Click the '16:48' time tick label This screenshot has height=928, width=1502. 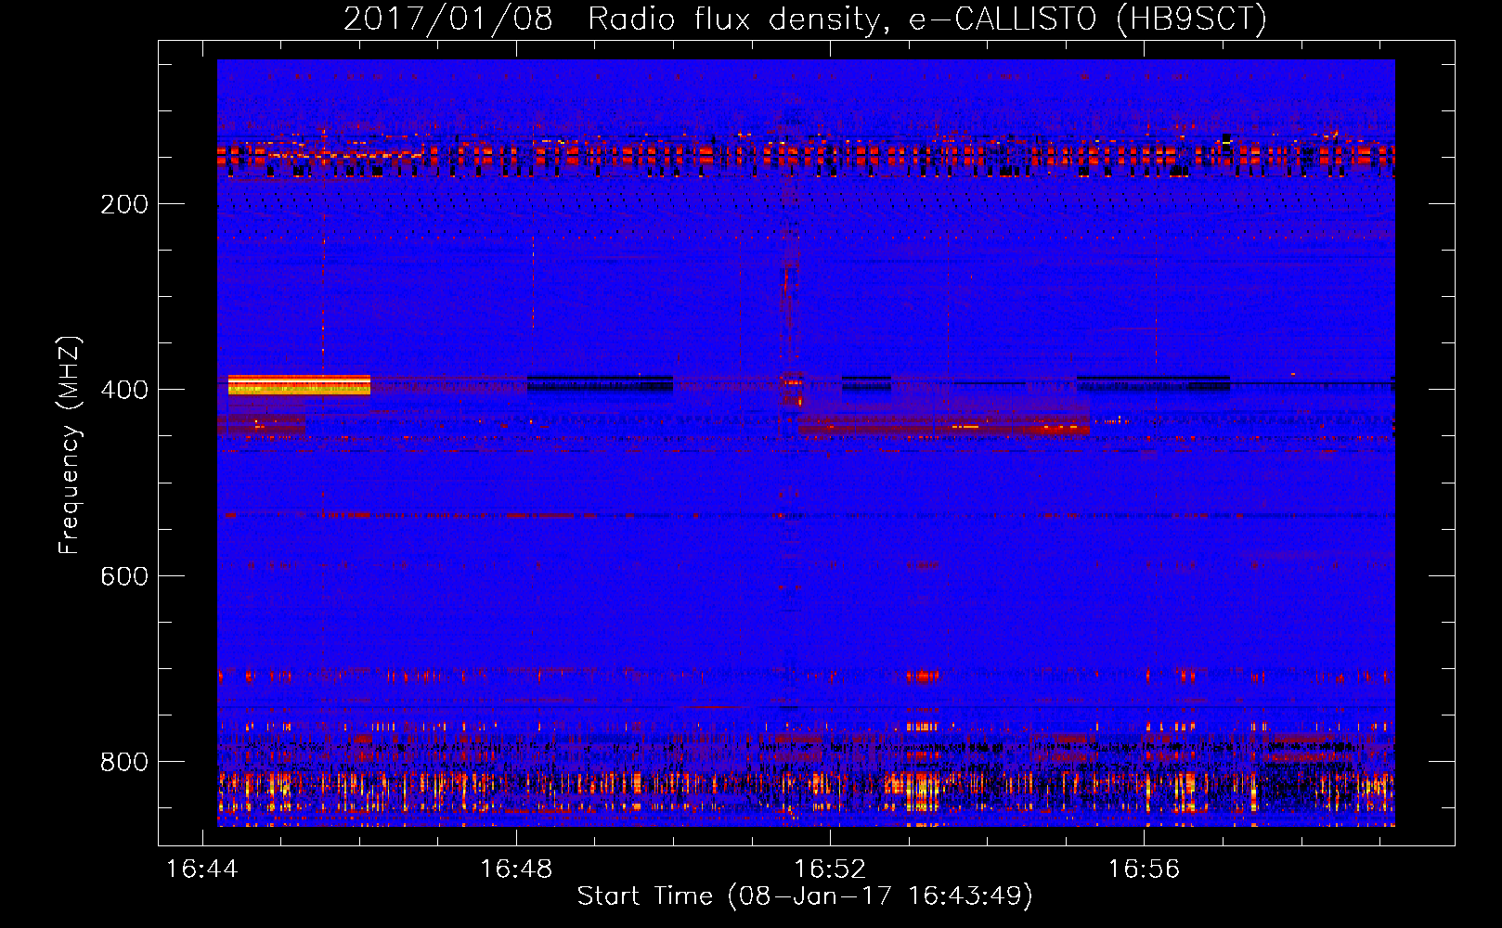tap(515, 869)
